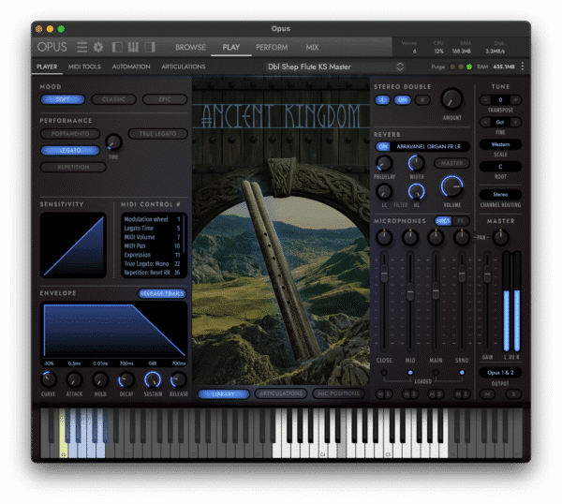
Task: Open the Opus hamburger main menu
Action: (x=81, y=47)
